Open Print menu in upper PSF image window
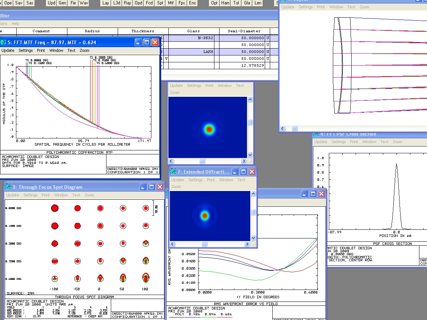Viewport: 427px width, 320px height. pos(209,86)
